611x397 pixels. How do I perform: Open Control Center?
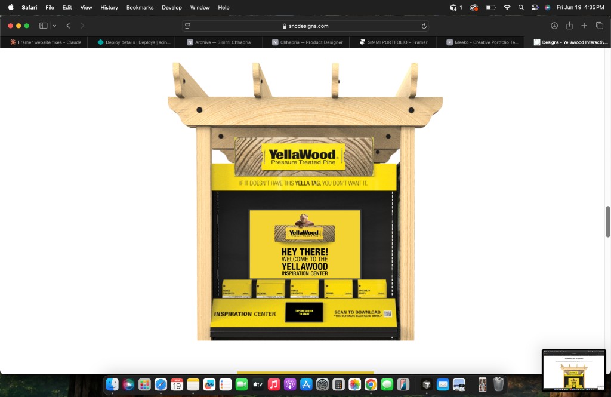(x=535, y=7)
